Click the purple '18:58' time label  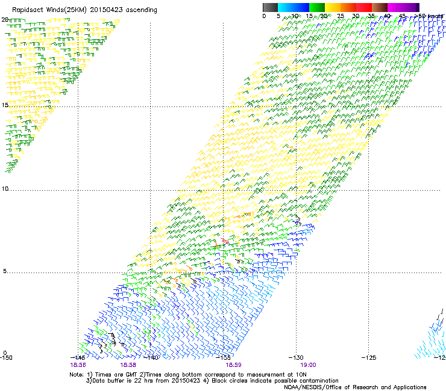[x=128, y=365]
